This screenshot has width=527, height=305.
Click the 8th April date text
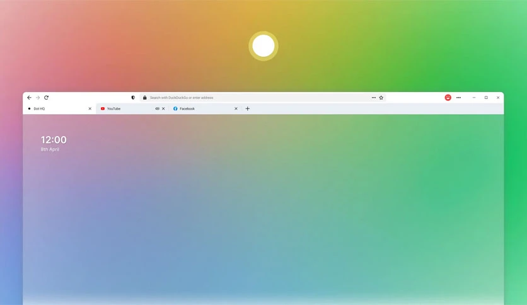point(50,149)
